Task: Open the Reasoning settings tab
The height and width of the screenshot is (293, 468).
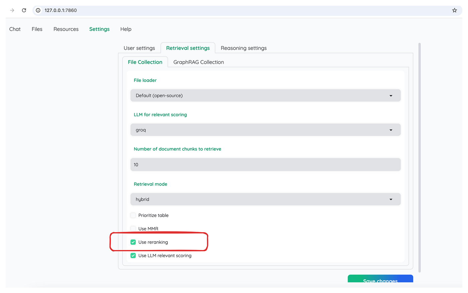Action: tap(243, 48)
